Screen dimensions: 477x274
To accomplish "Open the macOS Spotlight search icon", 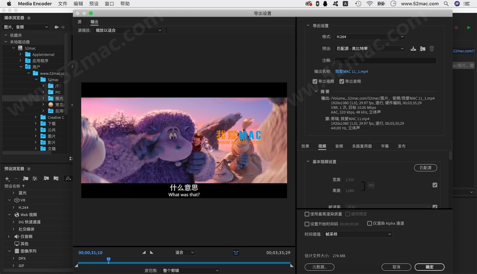I will click(447, 4).
